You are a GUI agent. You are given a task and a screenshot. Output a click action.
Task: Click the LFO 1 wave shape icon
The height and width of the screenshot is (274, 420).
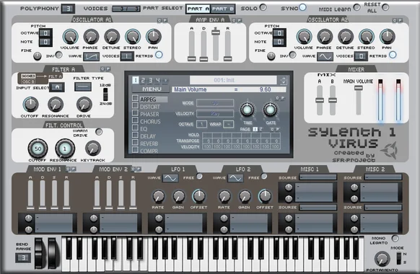[x=170, y=178]
